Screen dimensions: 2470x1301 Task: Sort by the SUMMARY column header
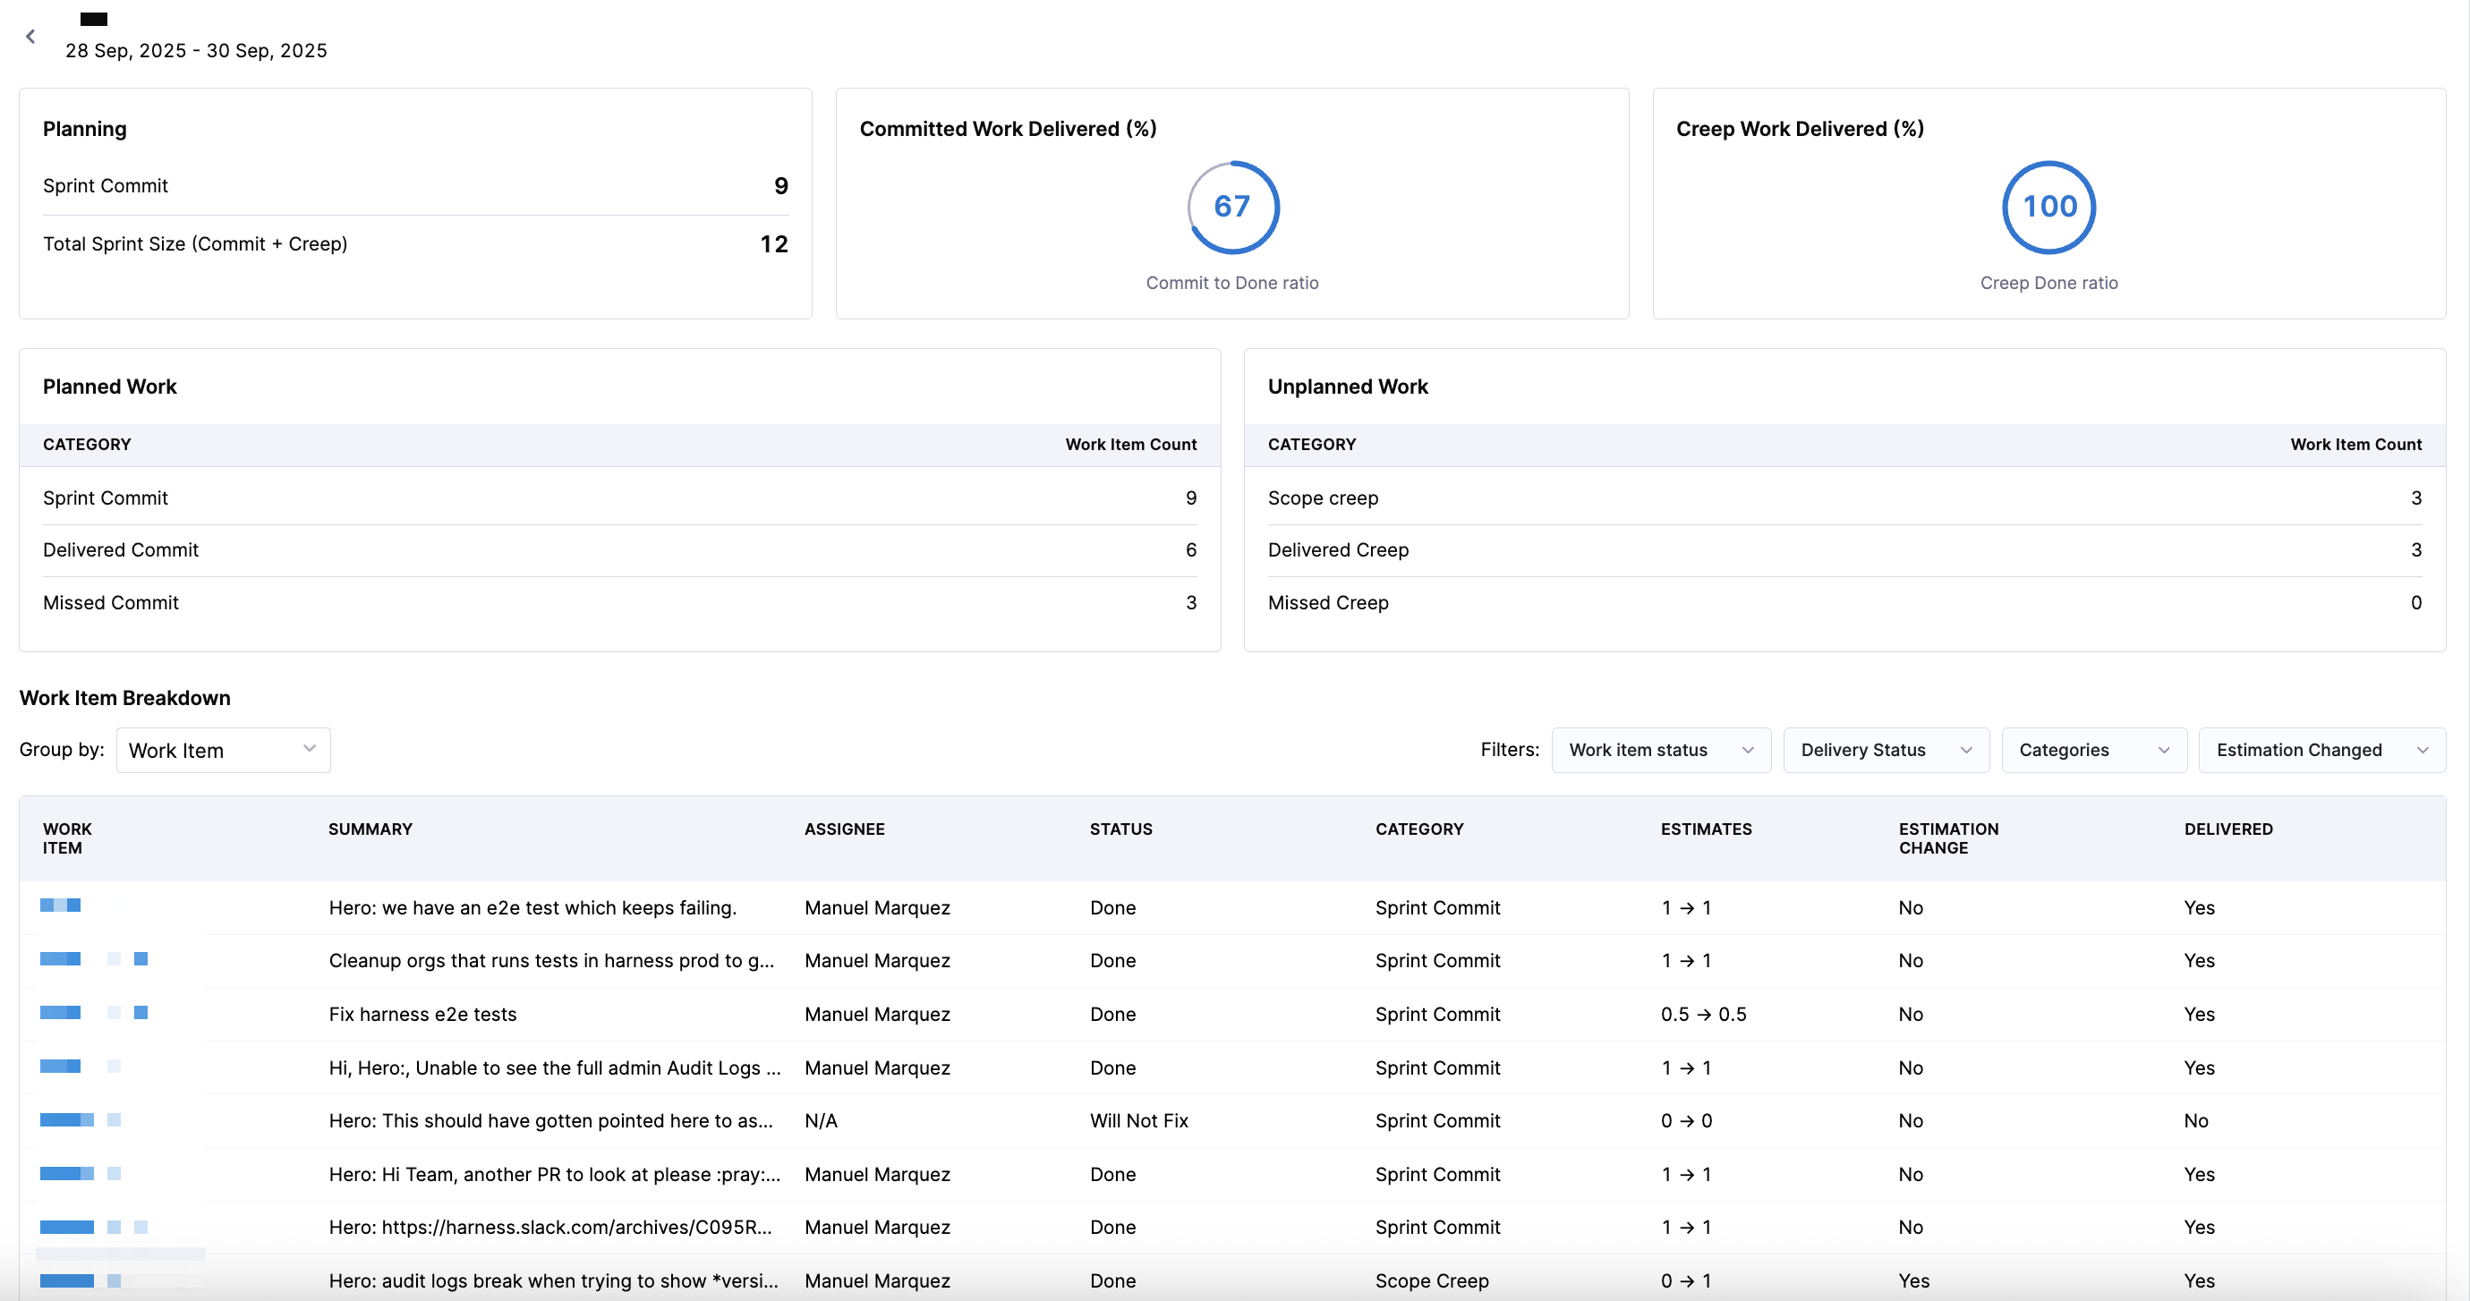tap(370, 829)
